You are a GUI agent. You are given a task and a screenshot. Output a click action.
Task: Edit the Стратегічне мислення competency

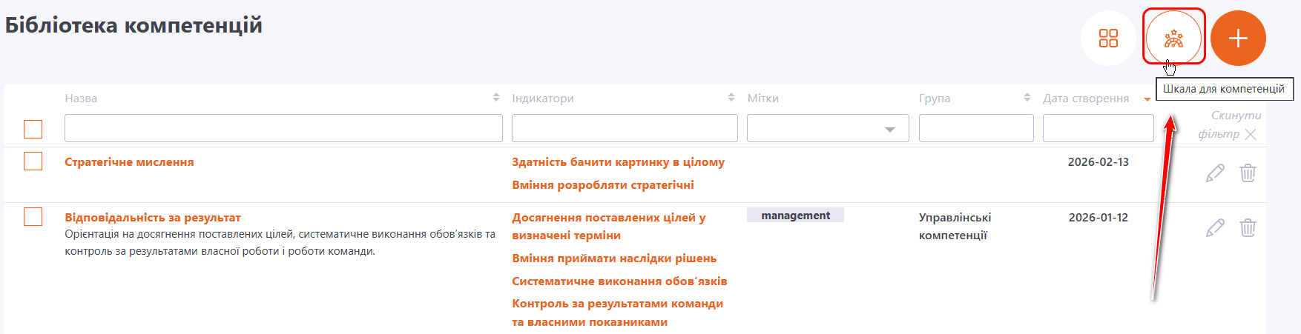point(1215,173)
